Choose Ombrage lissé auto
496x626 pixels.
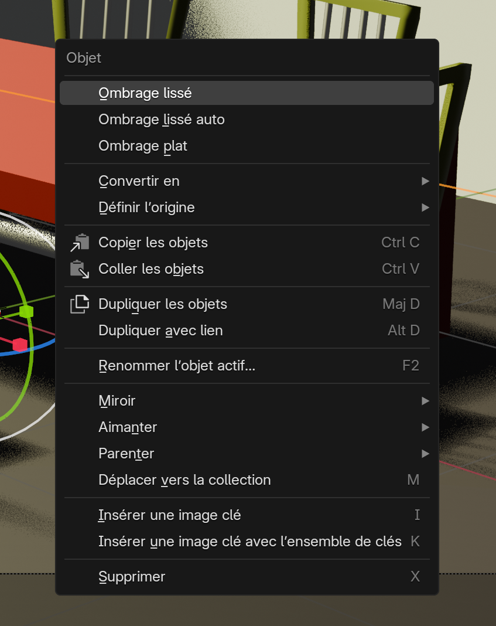[162, 120]
